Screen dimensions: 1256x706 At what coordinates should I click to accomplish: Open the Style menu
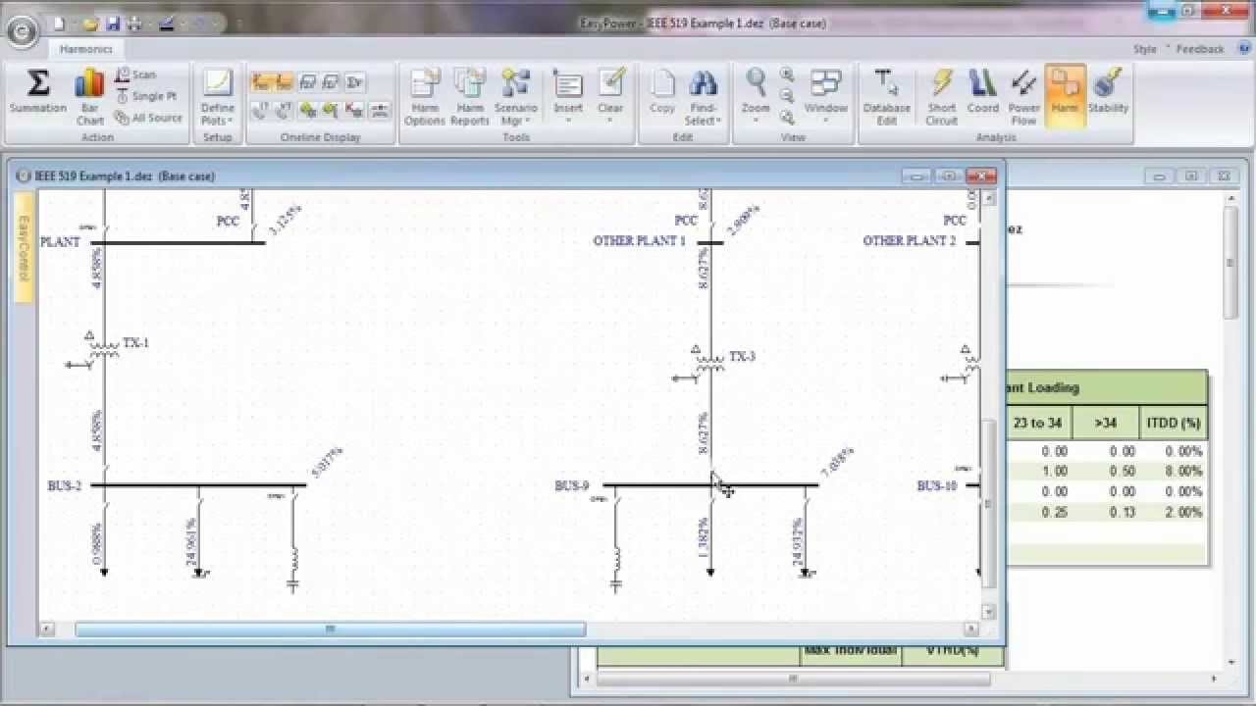1145,49
